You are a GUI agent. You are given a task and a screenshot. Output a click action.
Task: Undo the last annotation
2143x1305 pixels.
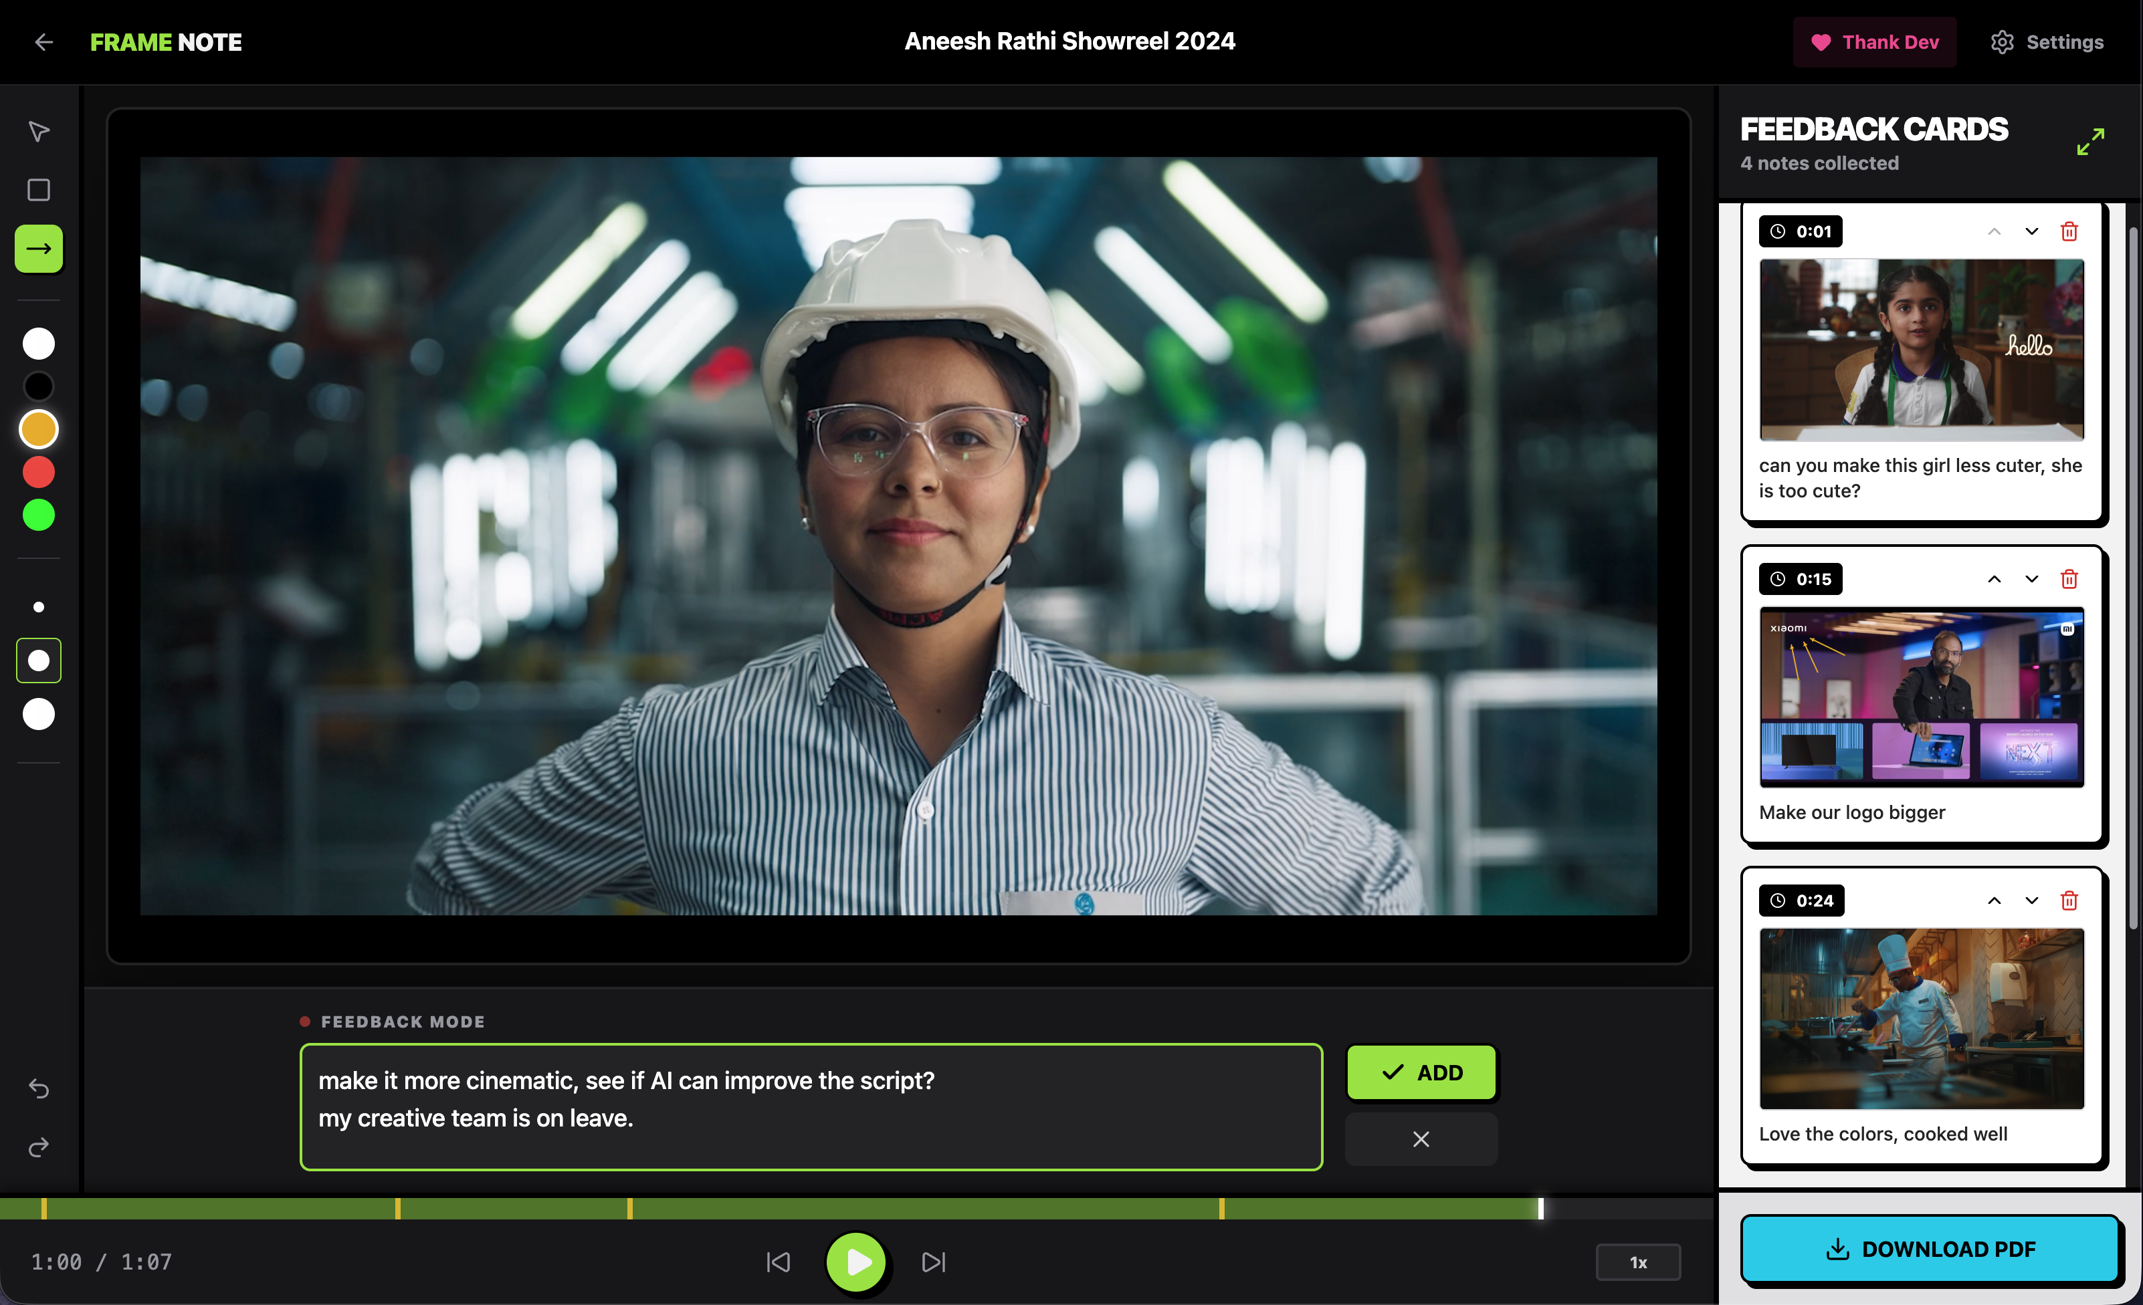38,1088
